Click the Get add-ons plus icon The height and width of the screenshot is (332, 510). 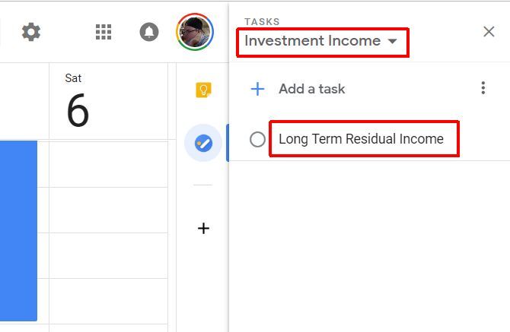203,228
